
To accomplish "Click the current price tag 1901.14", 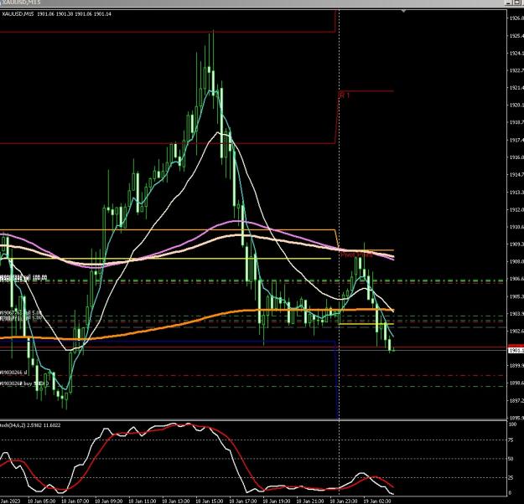I will [x=516, y=350].
